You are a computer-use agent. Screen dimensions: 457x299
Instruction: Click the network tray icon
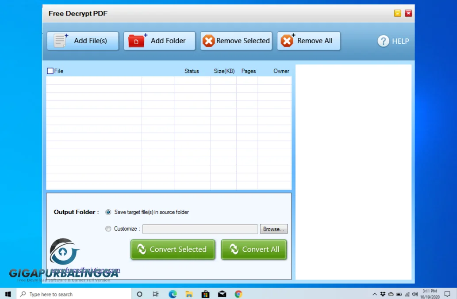(407, 294)
